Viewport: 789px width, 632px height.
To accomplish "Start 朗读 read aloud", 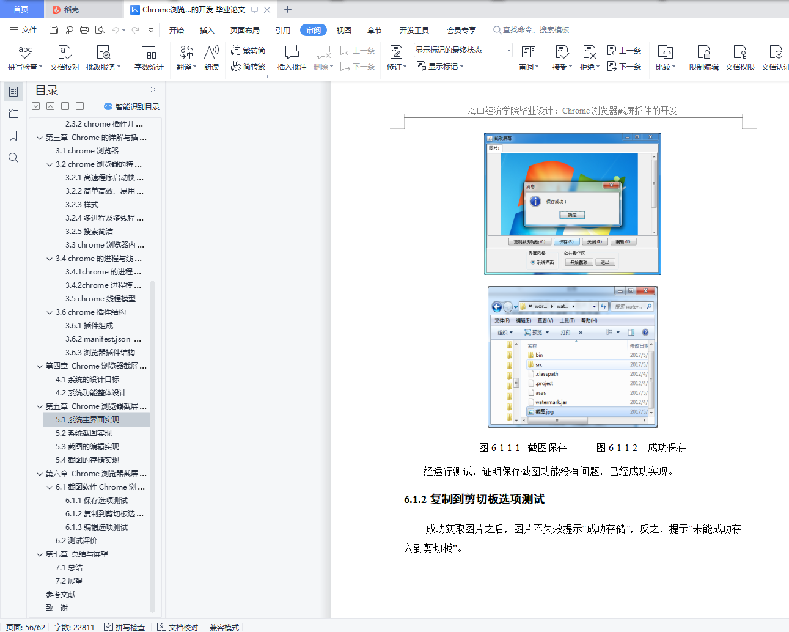I will tap(211, 58).
